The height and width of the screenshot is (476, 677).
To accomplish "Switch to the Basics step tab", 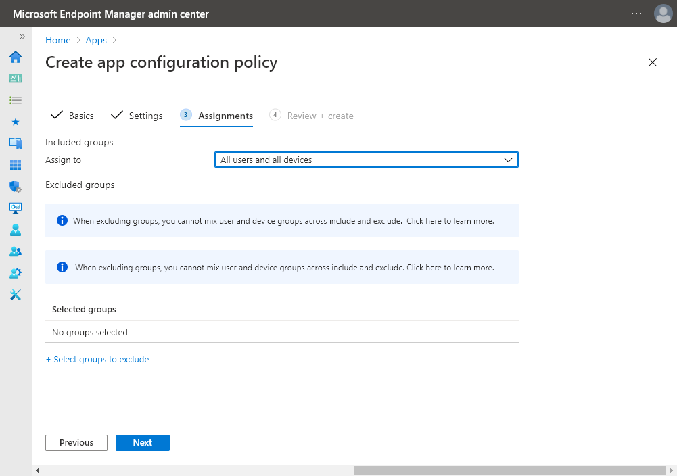I will (73, 116).
